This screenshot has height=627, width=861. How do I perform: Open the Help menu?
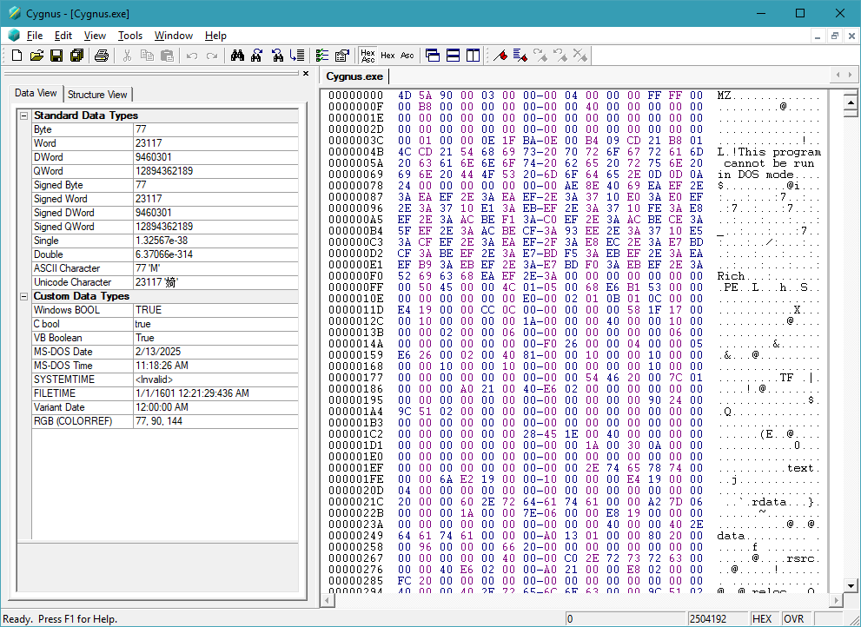[x=215, y=36]
